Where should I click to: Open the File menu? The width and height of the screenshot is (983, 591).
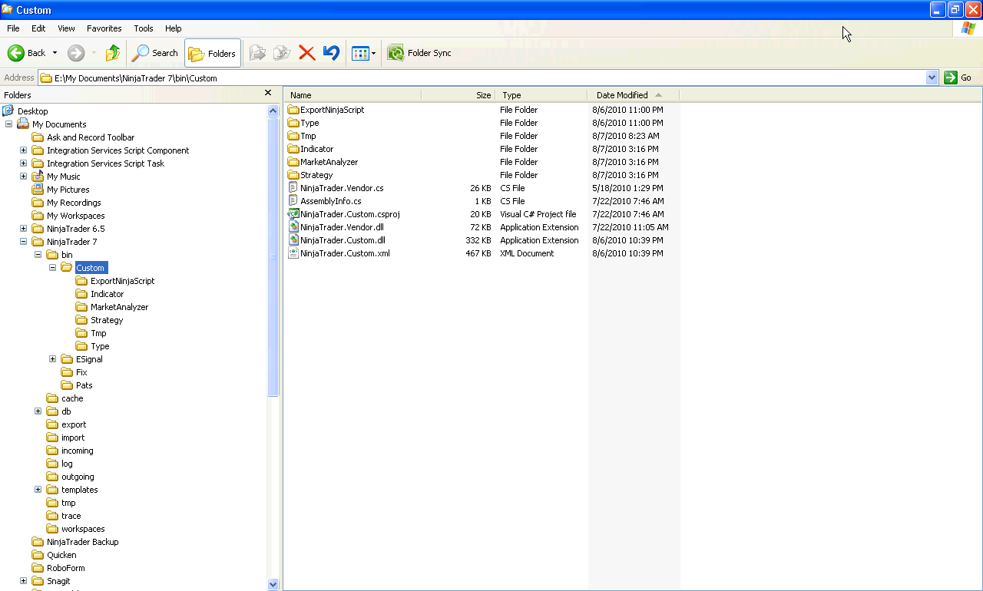[x=13, y=28]
